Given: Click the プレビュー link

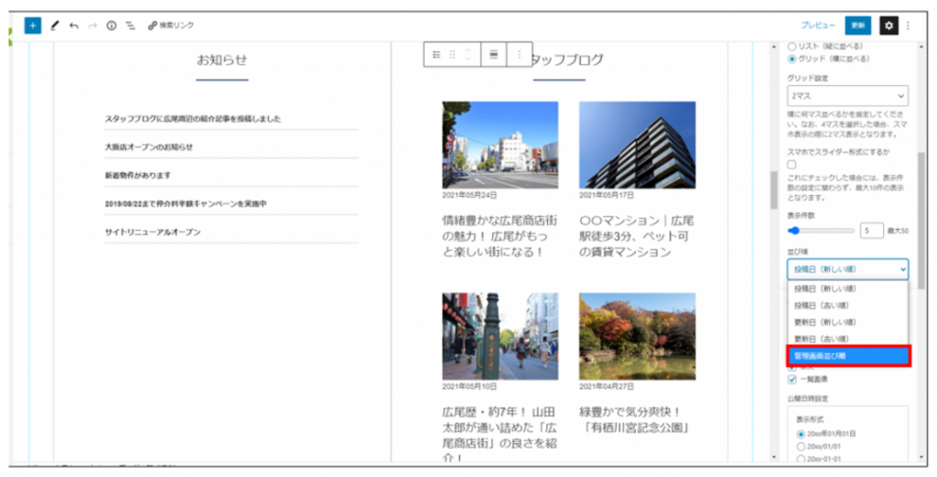Looking at the screenshot, I should point(818,26).
